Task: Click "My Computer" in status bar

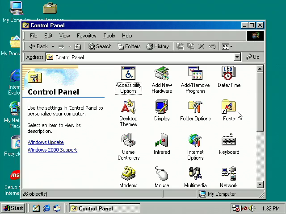Action: (x=222, y=194)
